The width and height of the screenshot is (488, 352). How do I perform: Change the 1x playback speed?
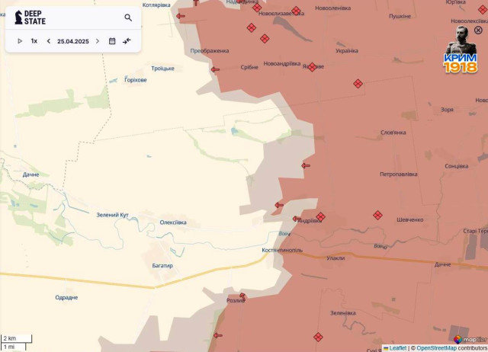coord(34,41)
